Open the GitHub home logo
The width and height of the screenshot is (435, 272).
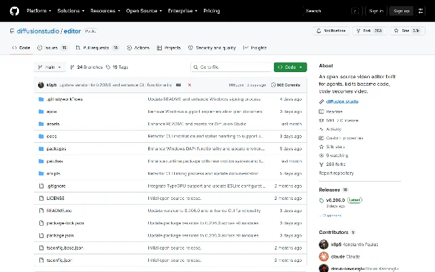coord(14,11)
